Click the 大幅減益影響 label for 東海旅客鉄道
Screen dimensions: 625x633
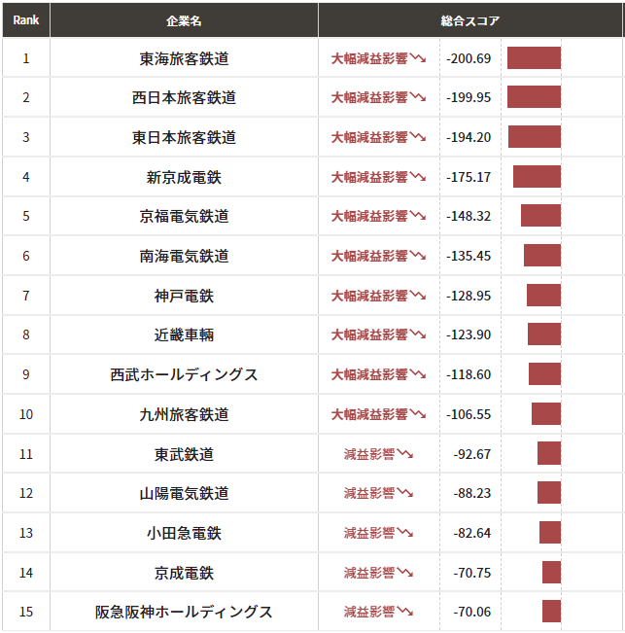(378, 58)
